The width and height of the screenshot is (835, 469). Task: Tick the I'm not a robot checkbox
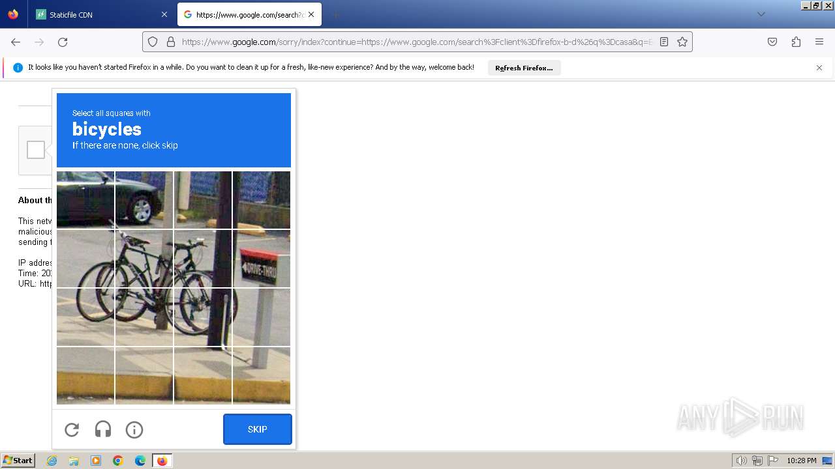click(x=36, y=150)
